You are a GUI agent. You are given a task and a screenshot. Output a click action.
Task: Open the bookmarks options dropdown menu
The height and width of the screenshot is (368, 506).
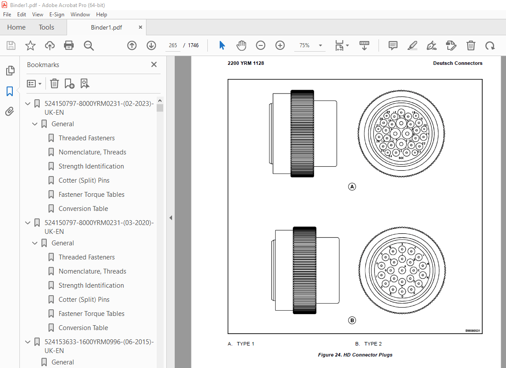[x=34, y=83]
